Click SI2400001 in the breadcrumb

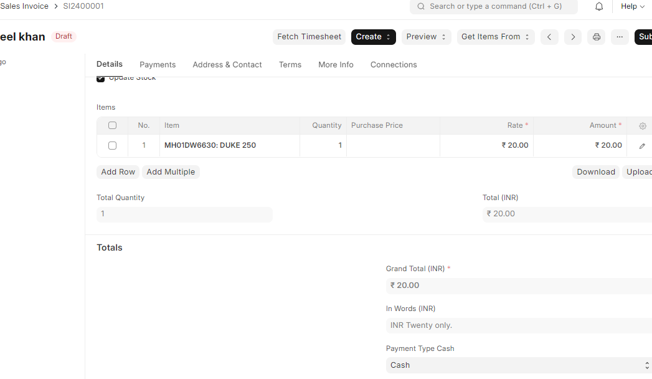tap(83, 6)
